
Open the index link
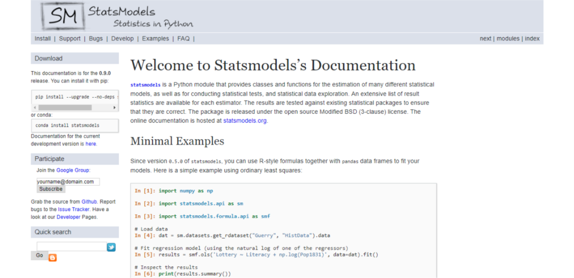[532, 38]
